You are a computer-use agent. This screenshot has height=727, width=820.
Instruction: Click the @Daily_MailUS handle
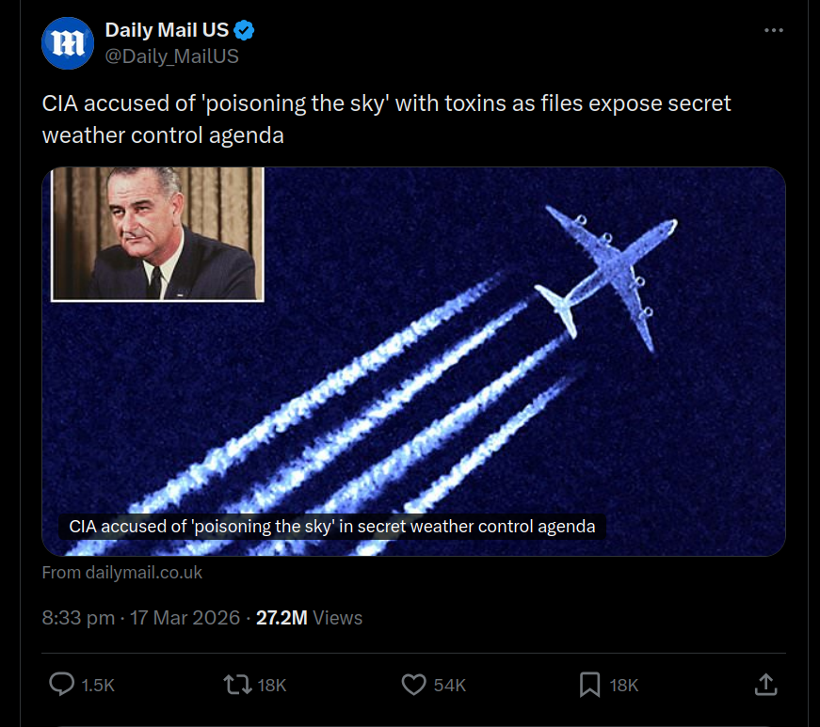click(x=172, y=56)
